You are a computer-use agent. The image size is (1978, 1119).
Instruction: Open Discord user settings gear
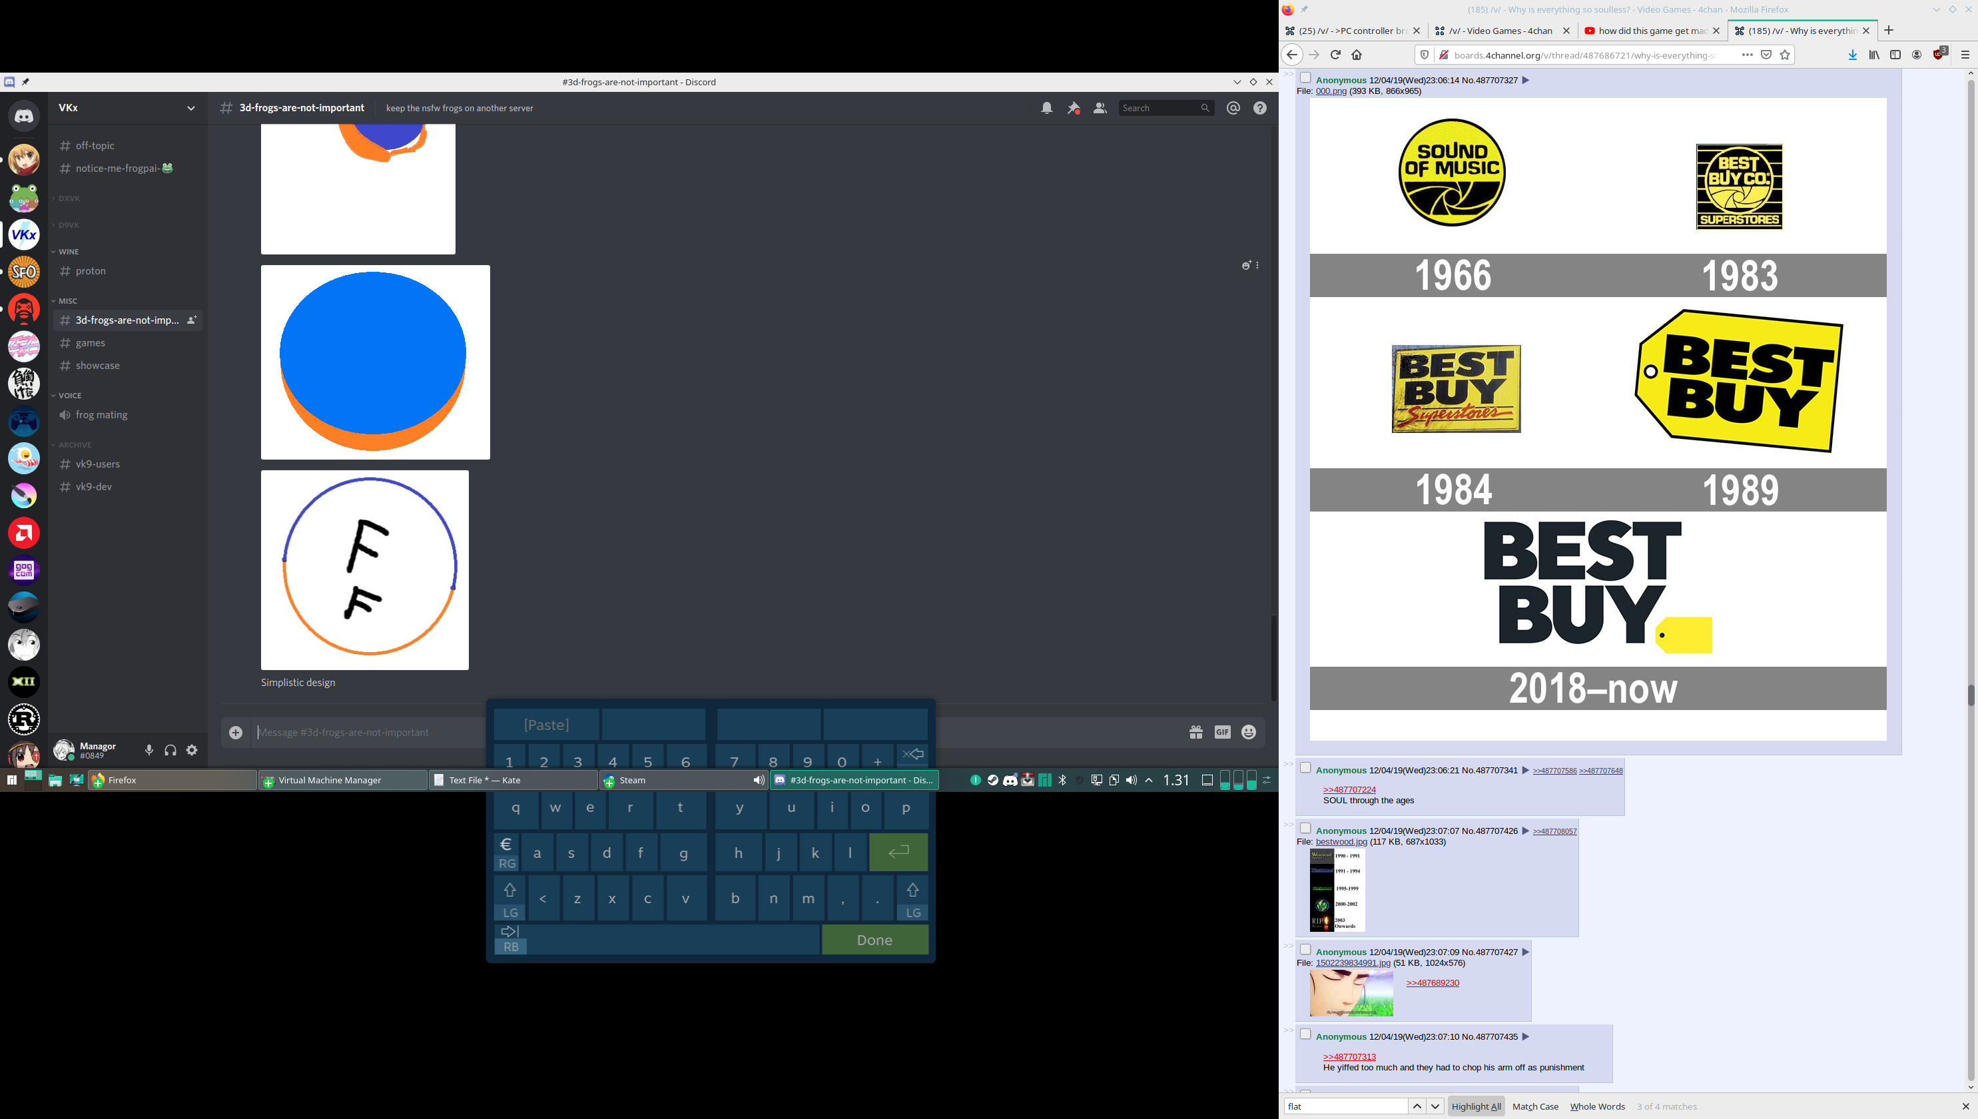192,750
